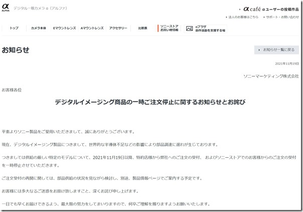Screen dimensions: 303x212
Task: Click paragraph starting ご注文受付の再開に関しては
Action: click(x=102, y=178)
